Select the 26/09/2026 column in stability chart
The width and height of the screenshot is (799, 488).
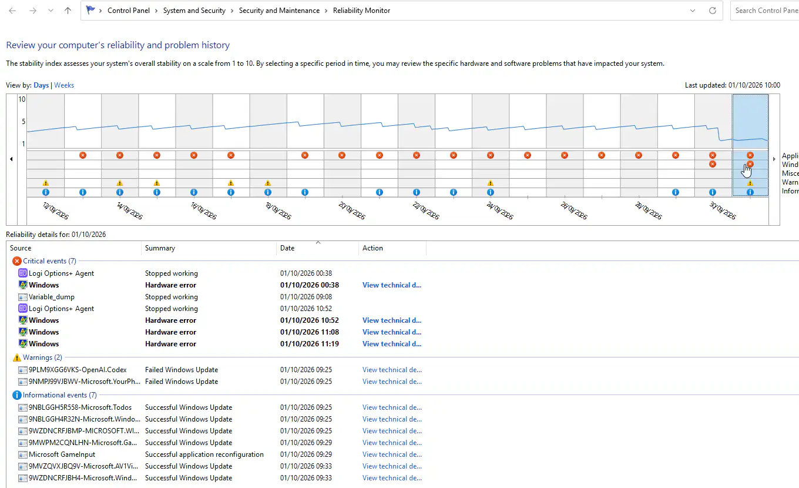point(565,145)
